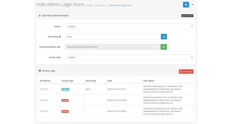The width and height of the screenshot is (232, 124).
Task: Click the list icon beside the Access Logs heading
Action: click(40, 70)
